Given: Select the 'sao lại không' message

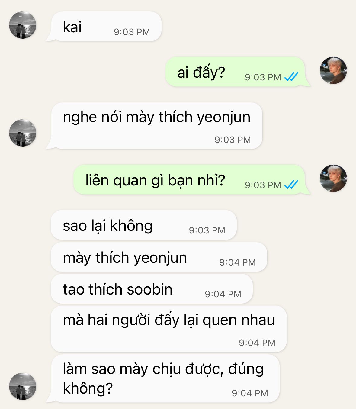Looking at the screenshot, I should (144, 225).
